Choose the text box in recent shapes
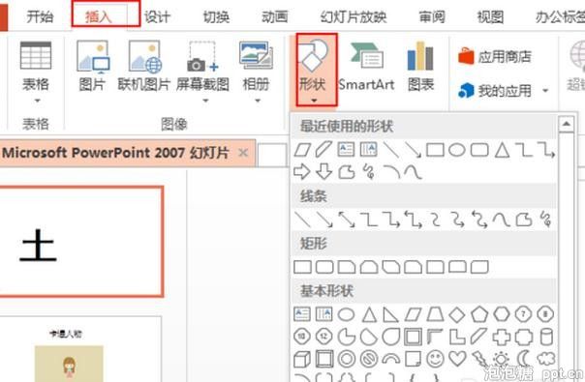This screenshot has height=382, width=585. (x=346, y=150)
